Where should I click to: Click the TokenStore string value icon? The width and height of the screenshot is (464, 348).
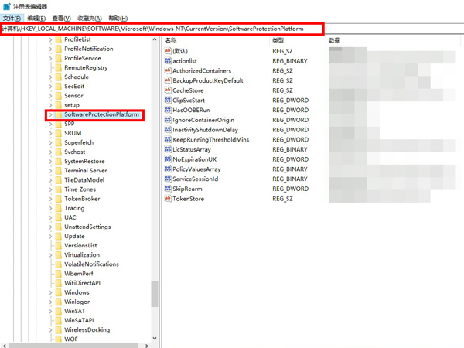[x=168, y=199]
